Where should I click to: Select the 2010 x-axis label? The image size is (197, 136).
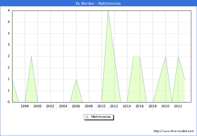pos(102,106)
